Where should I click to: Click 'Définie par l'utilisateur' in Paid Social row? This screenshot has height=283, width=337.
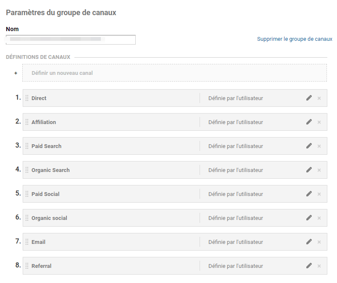236,194
